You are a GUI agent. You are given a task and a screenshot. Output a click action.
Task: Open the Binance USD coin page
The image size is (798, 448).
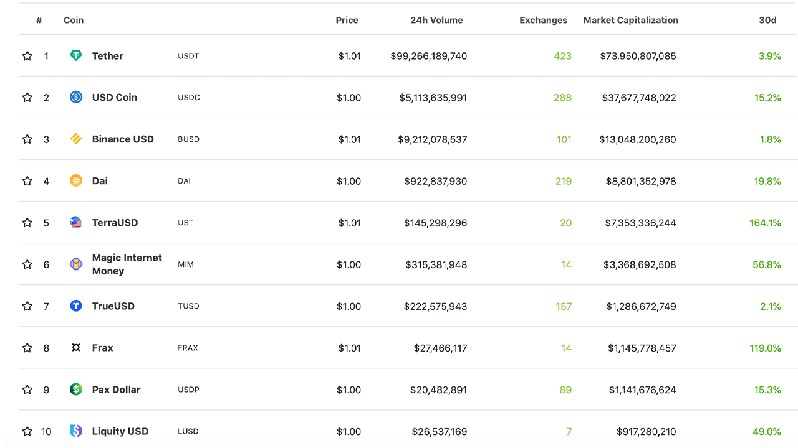click(123, 139)
